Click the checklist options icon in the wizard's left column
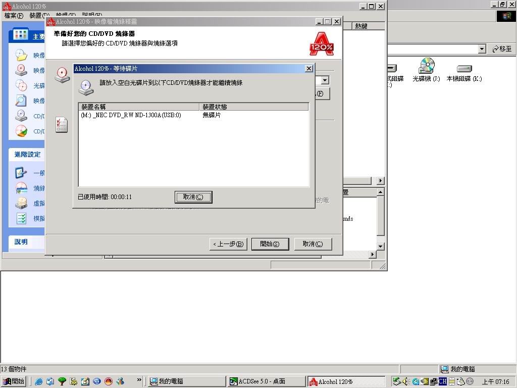 (62, 125)
